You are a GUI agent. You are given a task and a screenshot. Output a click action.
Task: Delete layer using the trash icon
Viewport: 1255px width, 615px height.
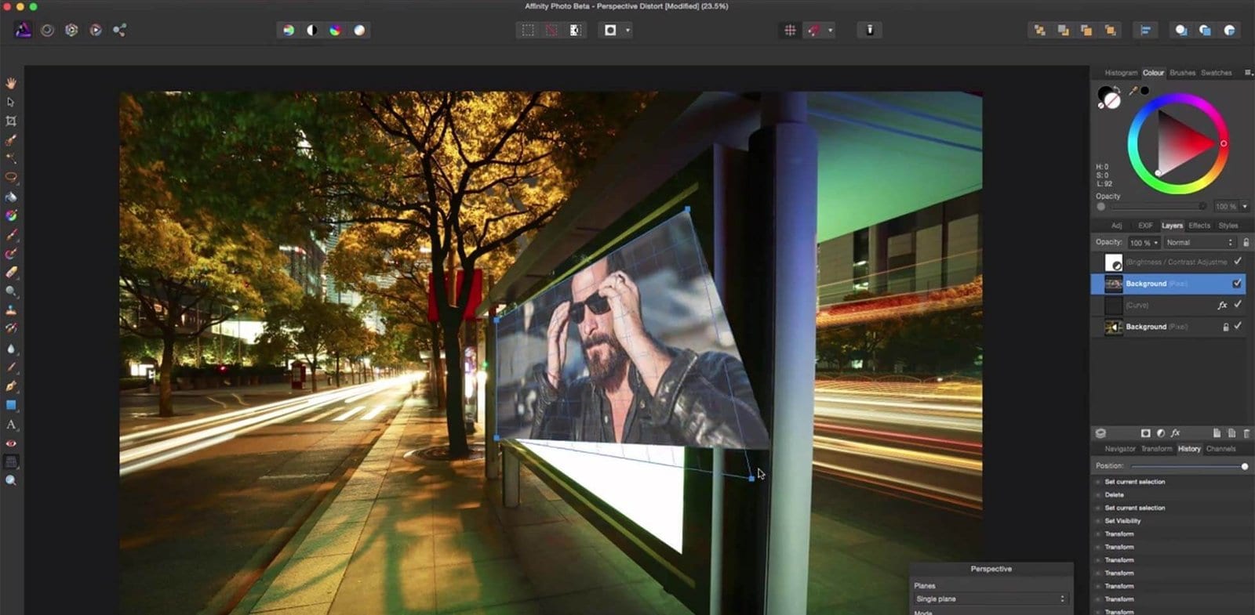coord(1246,432)
